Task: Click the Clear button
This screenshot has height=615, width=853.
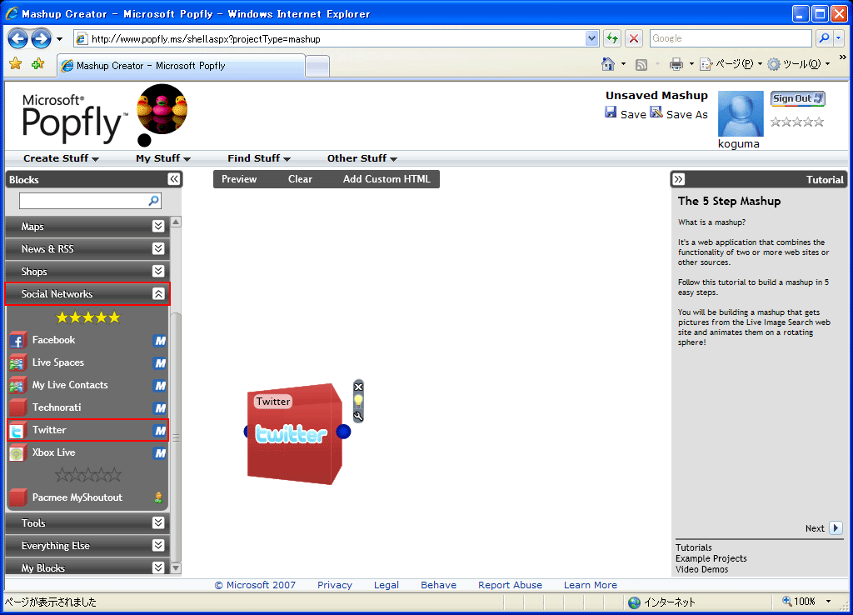Action: pos(300,179)
